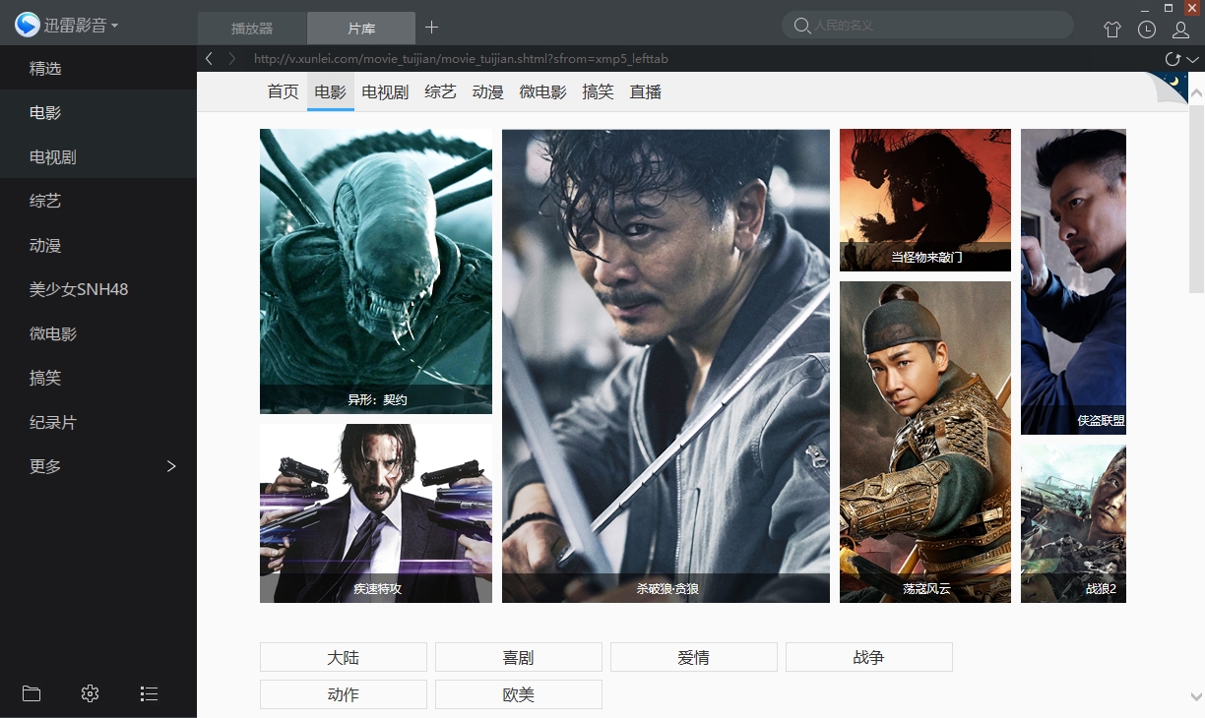Open the 疾速特攻 movie poster
1205x718 pixels.
point(376,513)
